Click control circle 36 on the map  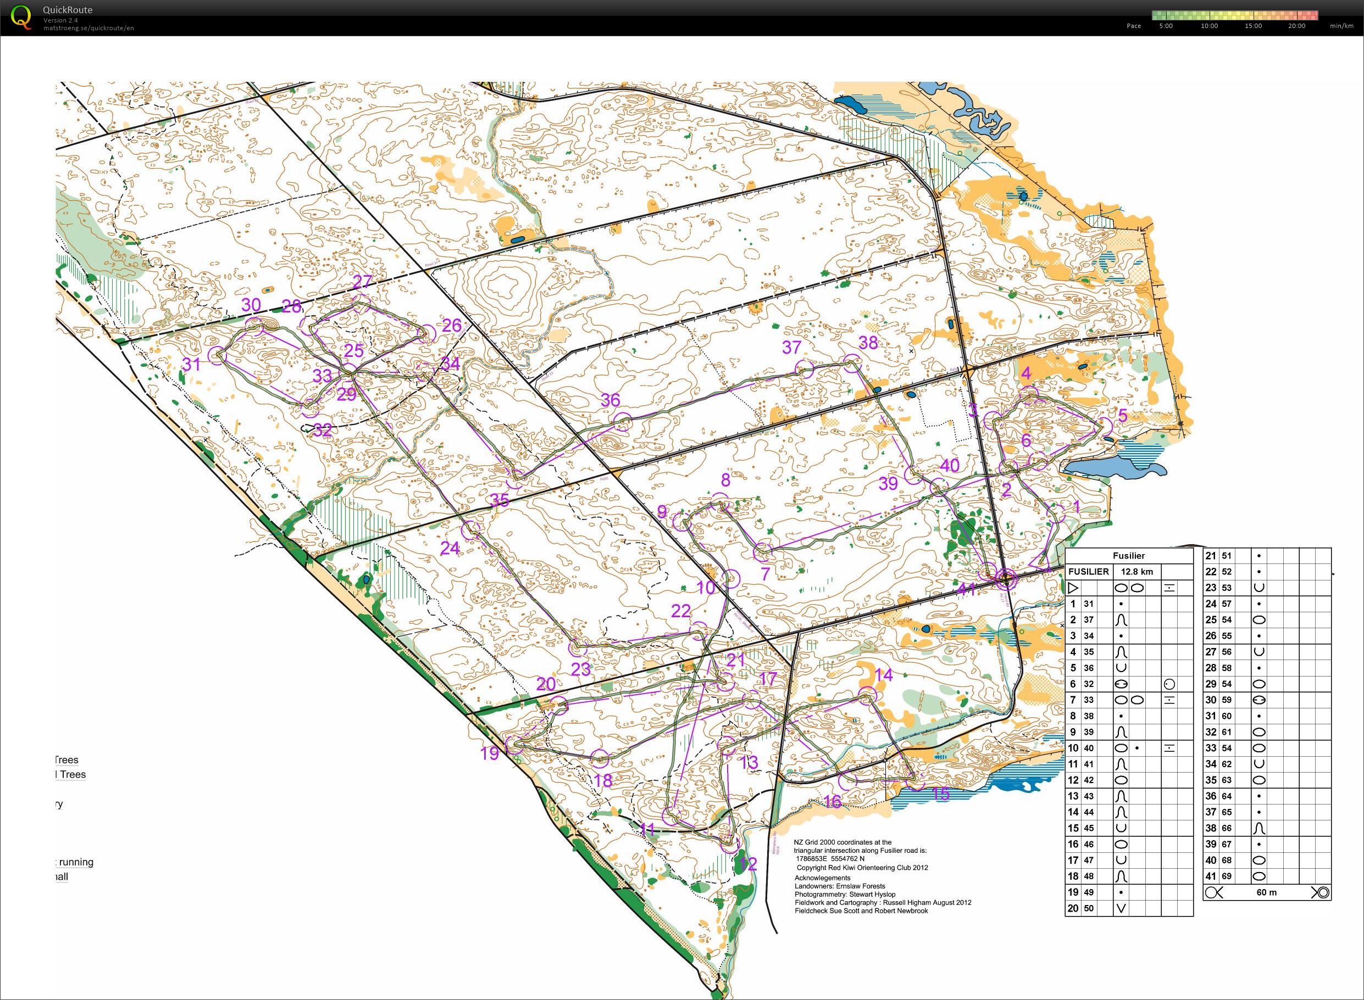click(x=623, y=421)
